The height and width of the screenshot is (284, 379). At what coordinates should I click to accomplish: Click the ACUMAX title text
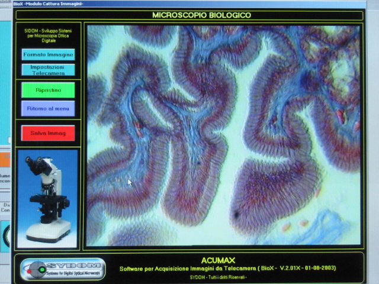(218, 260)
